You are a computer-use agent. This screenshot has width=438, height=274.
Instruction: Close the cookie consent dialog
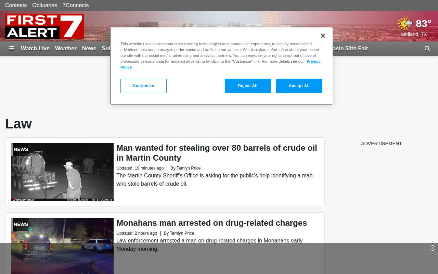(x=323, y=36)
